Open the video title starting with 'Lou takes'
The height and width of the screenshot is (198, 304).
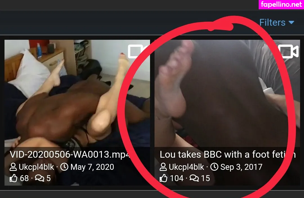(x=228, y=155)
